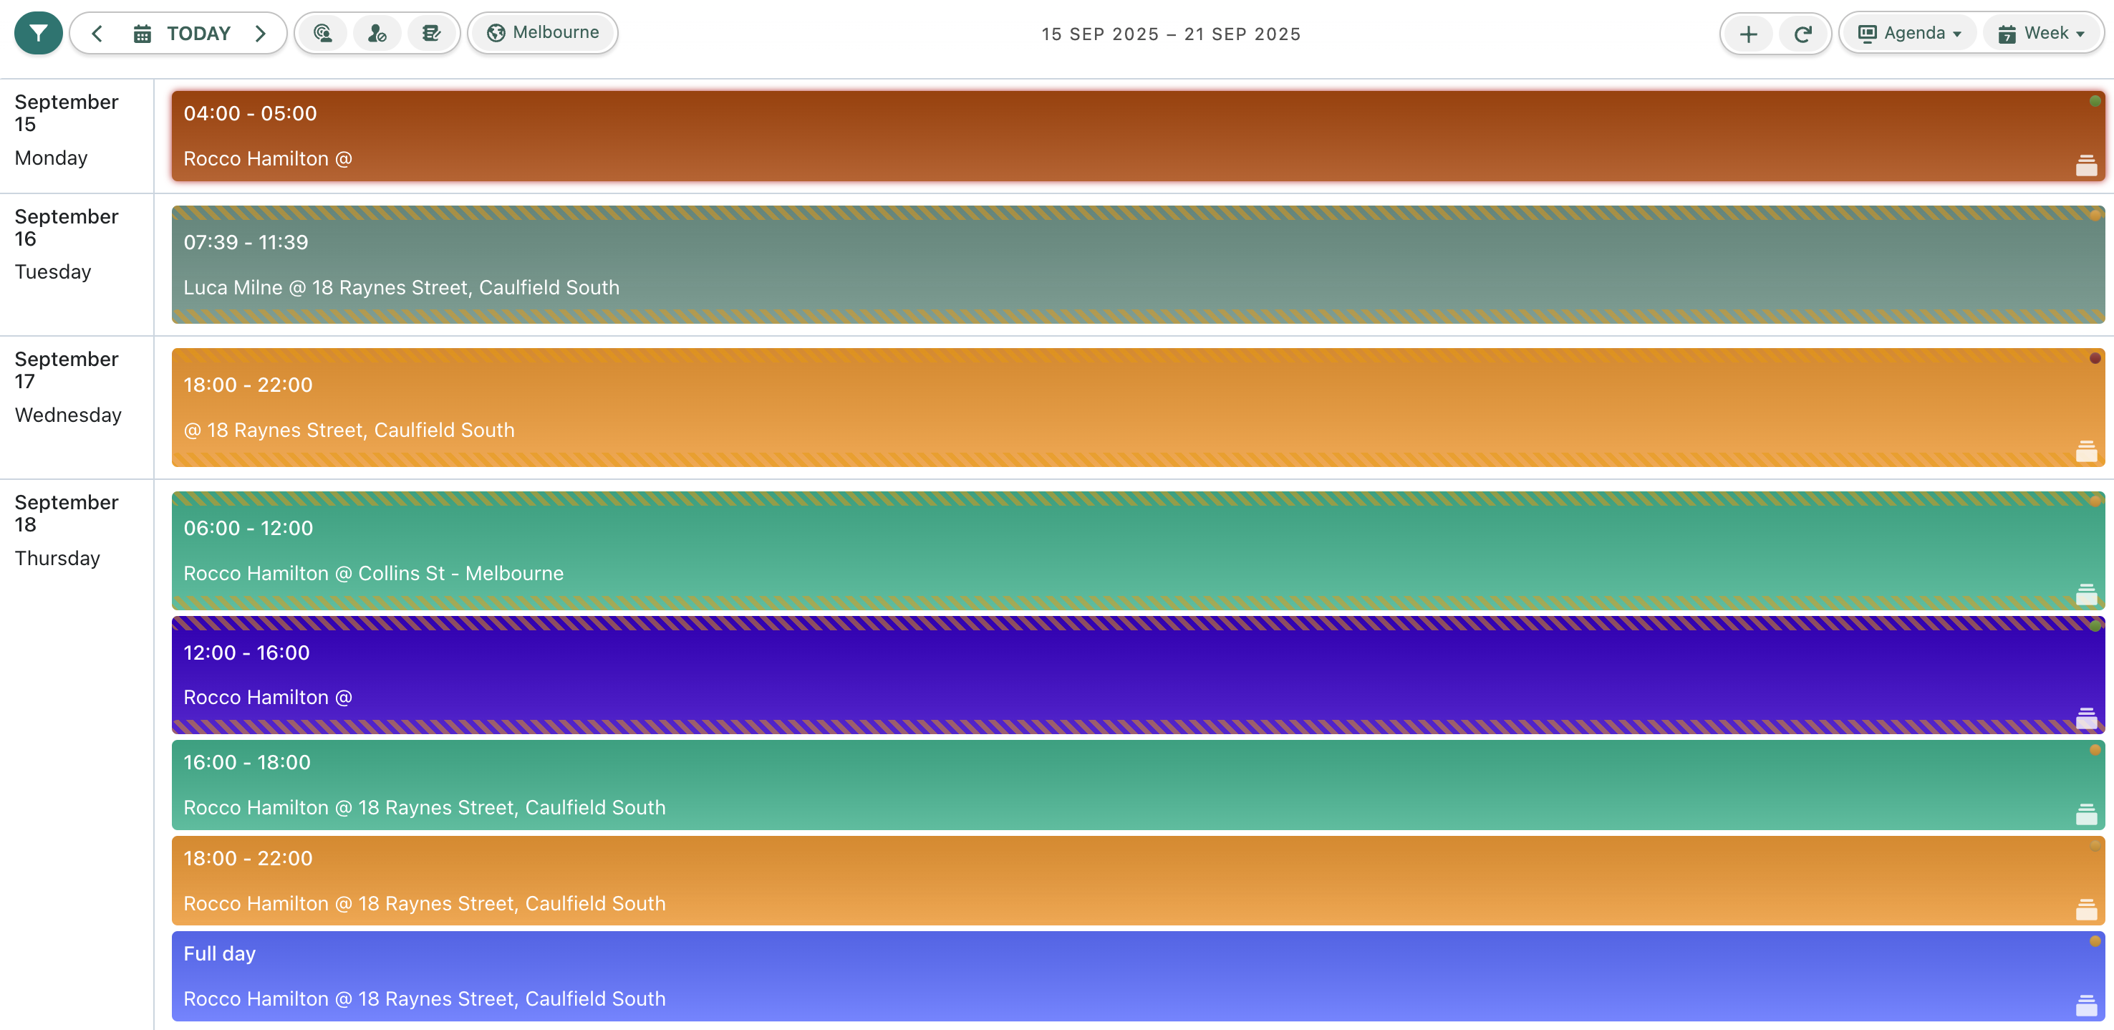Toggle the notebook edit notes view
Screen dimensions: 2114x1030
click(x=431, y=34)
